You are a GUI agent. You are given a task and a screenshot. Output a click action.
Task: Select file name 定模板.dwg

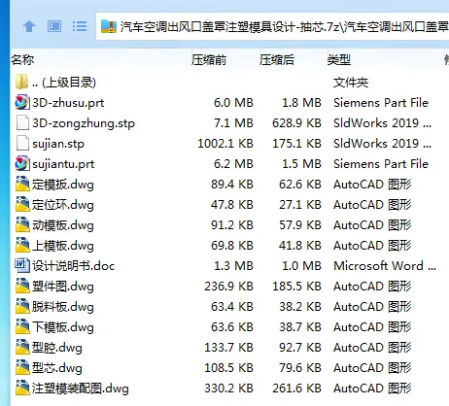click(63, 185)
